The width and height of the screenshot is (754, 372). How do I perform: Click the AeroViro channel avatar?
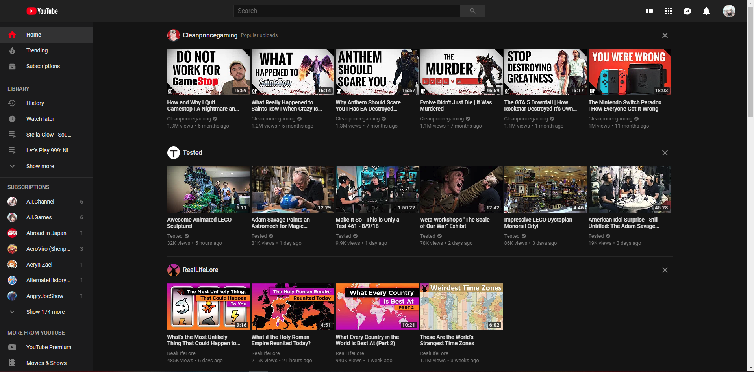12,249
